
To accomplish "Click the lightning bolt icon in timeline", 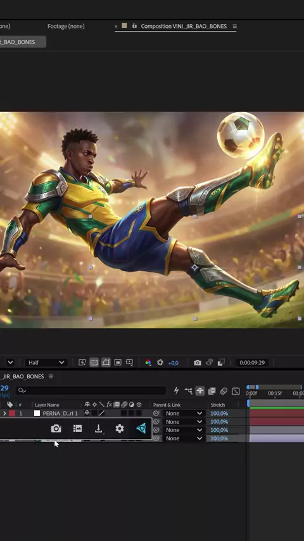I will tap(176, 391).
